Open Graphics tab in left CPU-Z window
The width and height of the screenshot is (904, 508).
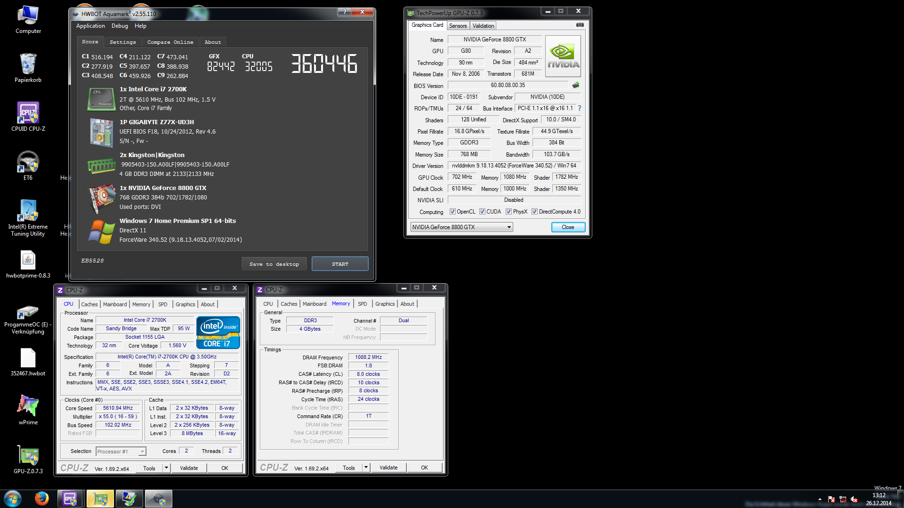click(185, 304)
